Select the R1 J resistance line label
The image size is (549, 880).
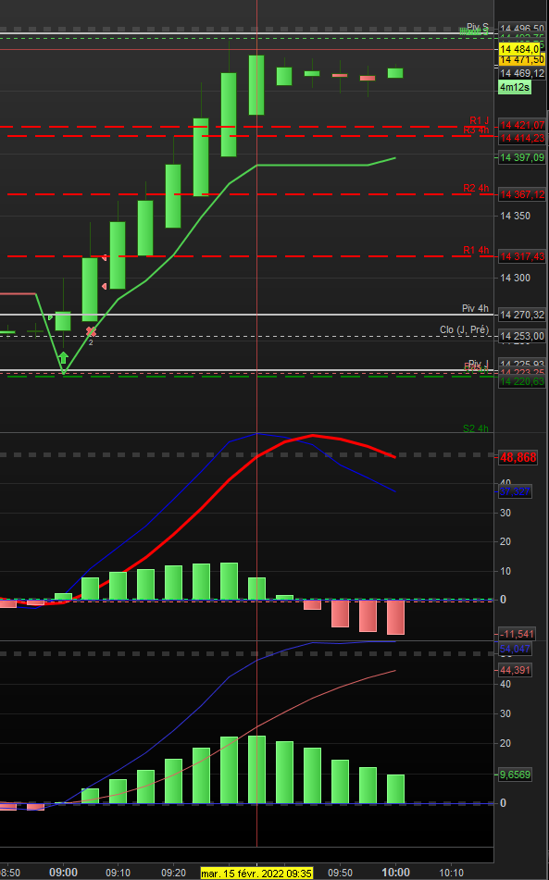pos(479,120)
